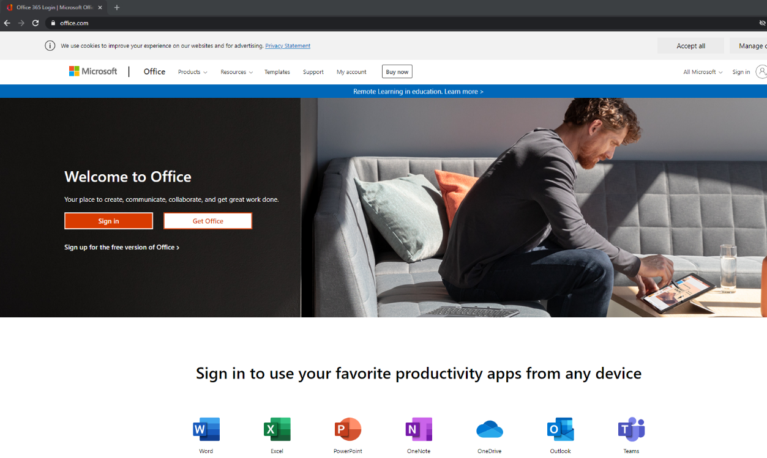Launch the PowerPoint app icon

348,429
